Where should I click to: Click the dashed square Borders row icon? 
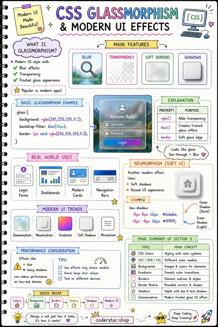point(134,279)
